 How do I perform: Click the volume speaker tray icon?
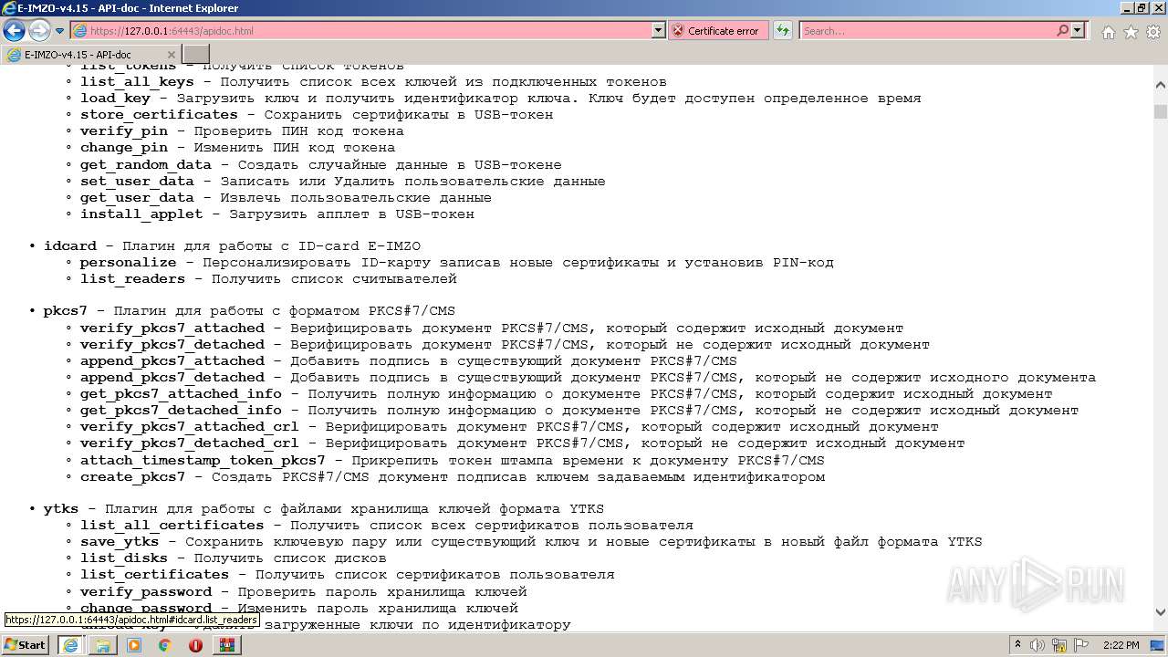click(1038, 645)
